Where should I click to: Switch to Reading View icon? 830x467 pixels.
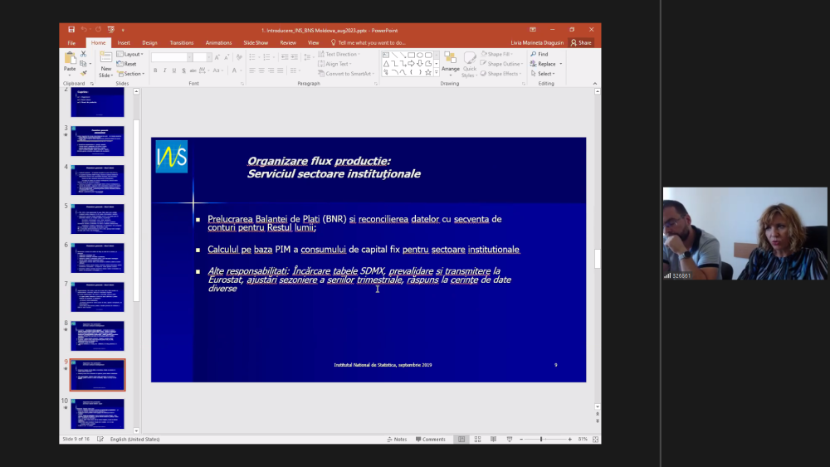[493, 439]
